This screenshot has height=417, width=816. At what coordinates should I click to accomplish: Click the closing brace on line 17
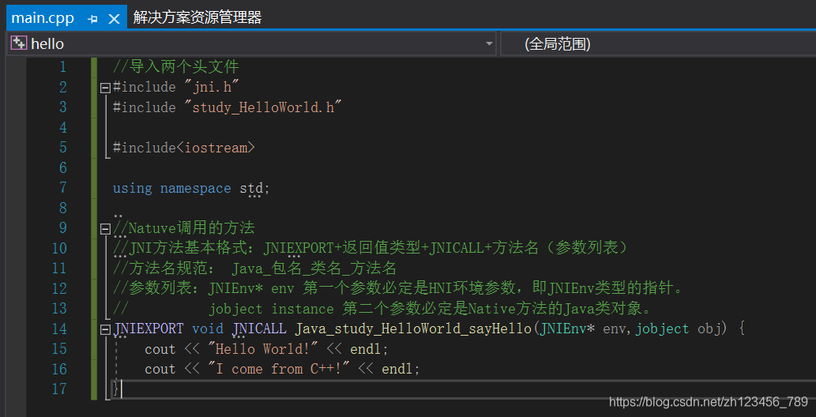116,389
